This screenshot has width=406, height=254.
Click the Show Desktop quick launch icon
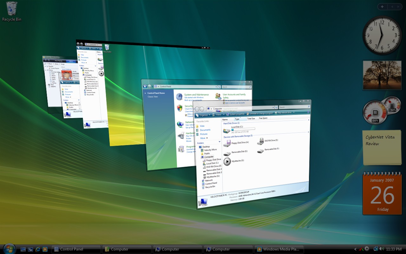(x=23, y=249)
